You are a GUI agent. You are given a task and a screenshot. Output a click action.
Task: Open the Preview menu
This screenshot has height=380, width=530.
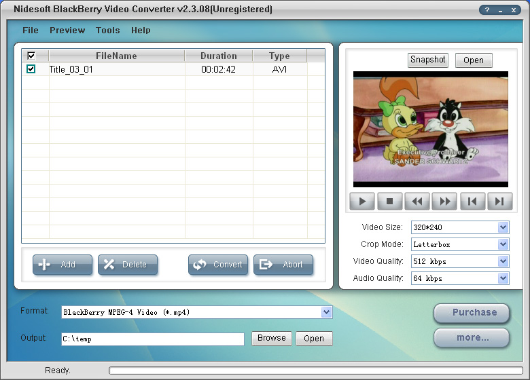(67, 31)
